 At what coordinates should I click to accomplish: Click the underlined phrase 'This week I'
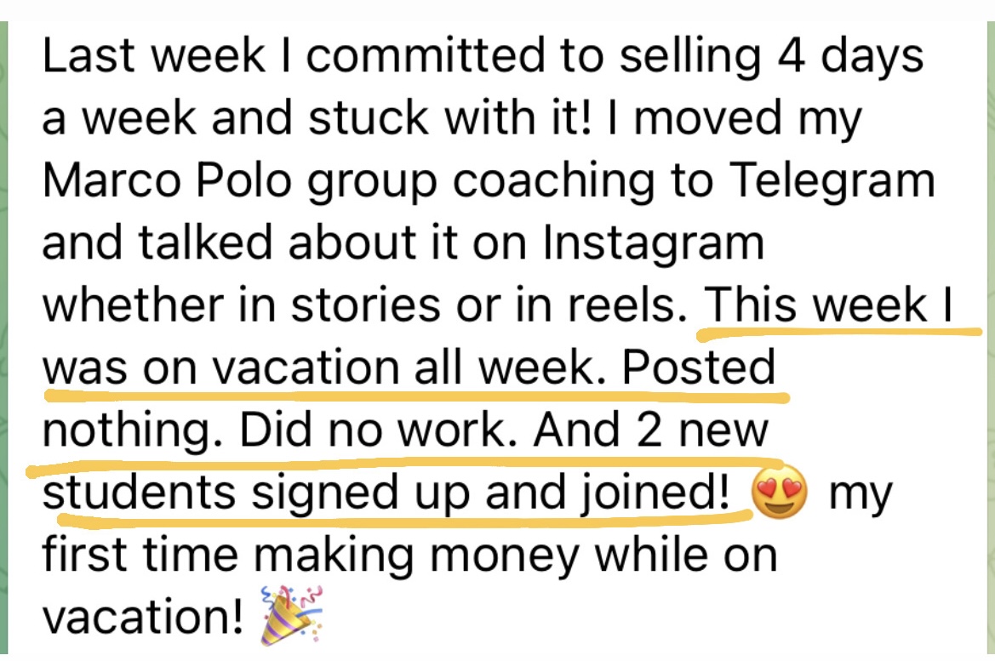tap(829, 305)
